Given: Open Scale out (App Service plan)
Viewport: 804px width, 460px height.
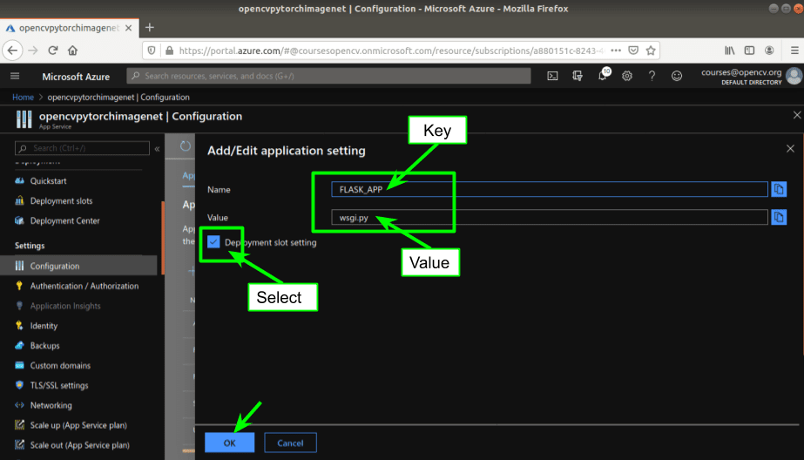Looking at the screenshot, I should 82,445.
